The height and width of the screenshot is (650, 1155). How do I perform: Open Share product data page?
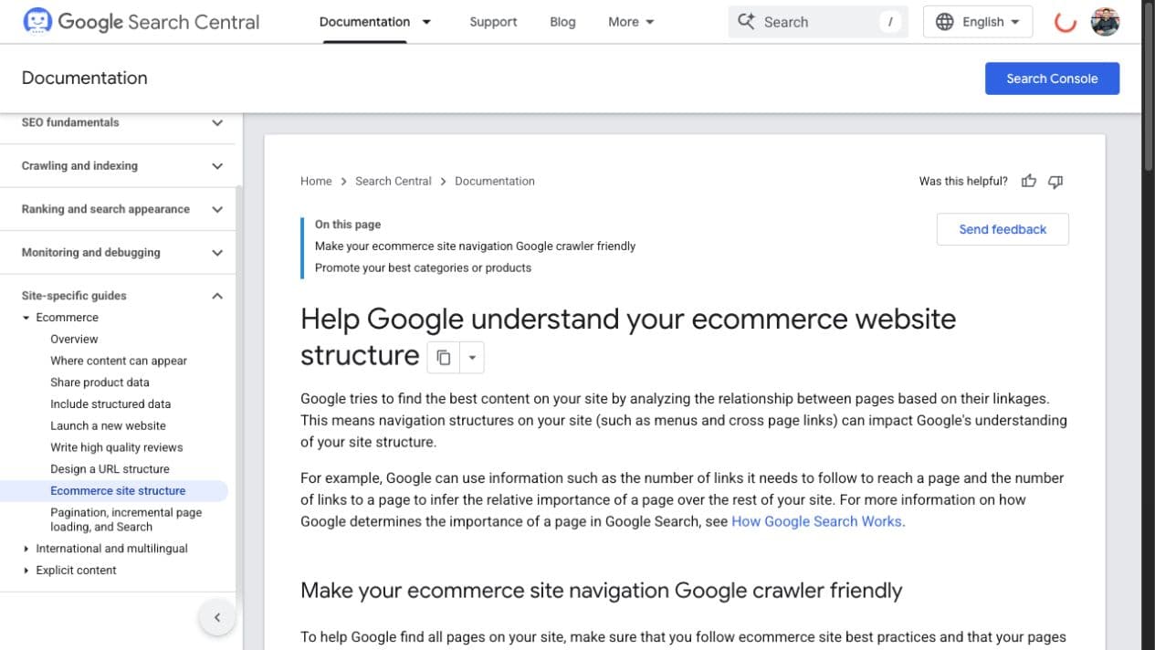[x=100, y=383]
